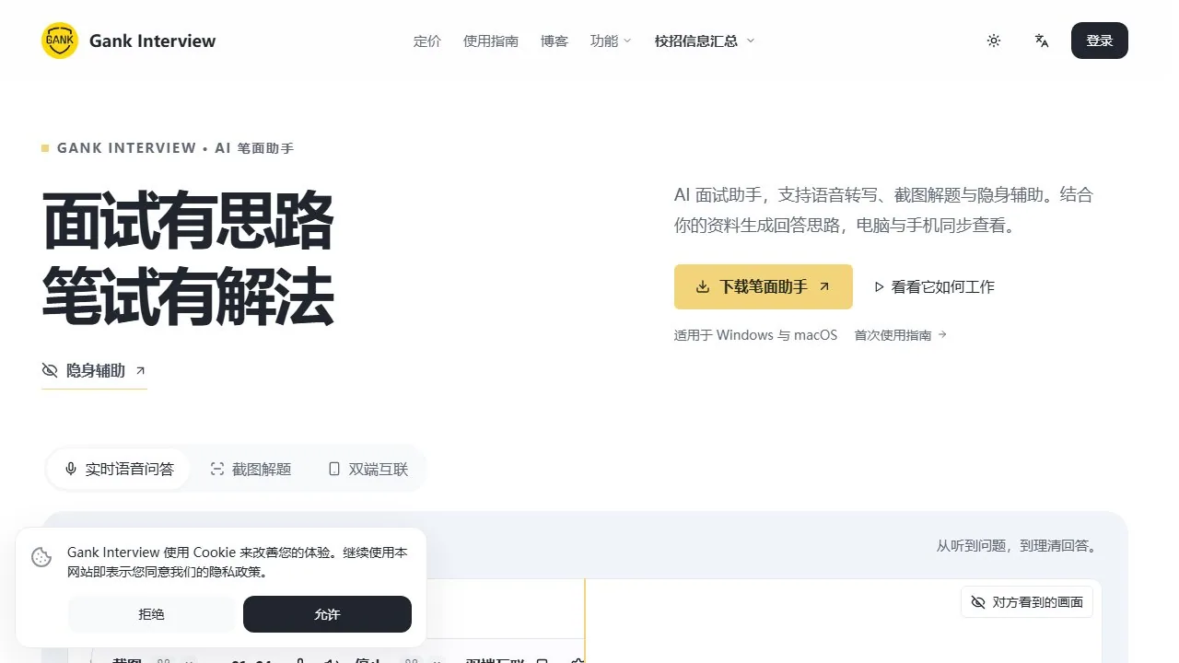Click the 登录 login button
The width and height of the screenshot is (1179, 663).
(x=1100, y=41)
